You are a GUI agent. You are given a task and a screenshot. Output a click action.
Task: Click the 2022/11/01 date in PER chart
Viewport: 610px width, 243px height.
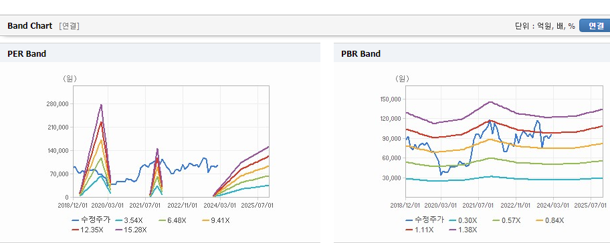183,205
